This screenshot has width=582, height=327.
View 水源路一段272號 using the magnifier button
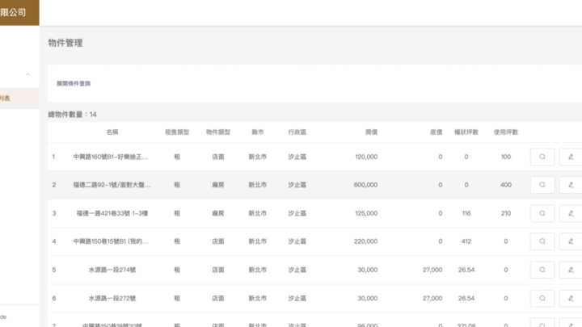point(542,298)
